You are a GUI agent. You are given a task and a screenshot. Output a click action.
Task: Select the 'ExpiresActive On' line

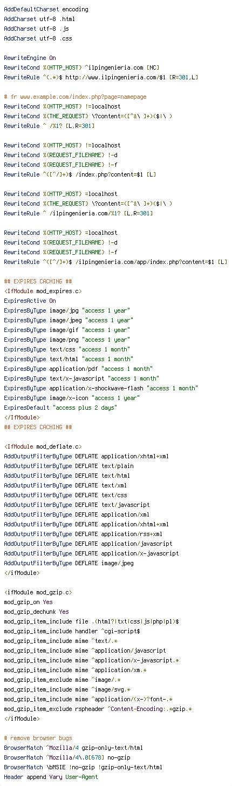30,301
